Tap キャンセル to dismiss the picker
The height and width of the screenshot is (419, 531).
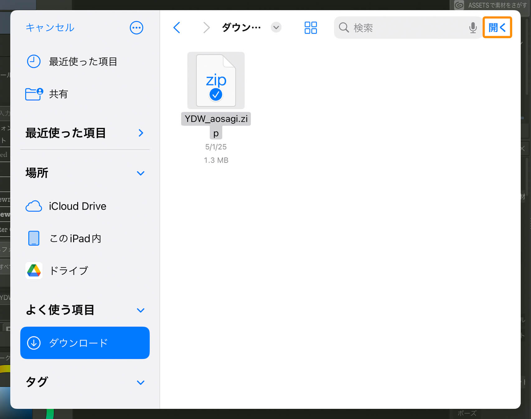pyautogui.click(x=50, y=27)
